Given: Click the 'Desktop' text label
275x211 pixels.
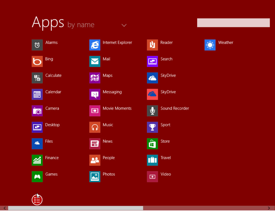Looking at the screenshot, I should (52, 125).
